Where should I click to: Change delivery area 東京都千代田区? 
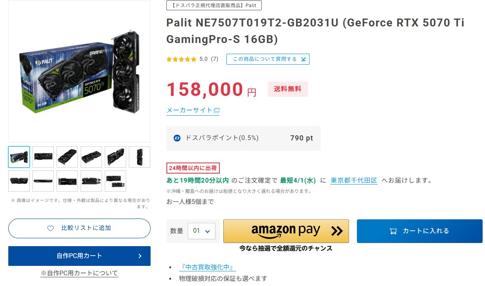pos(354,180)
